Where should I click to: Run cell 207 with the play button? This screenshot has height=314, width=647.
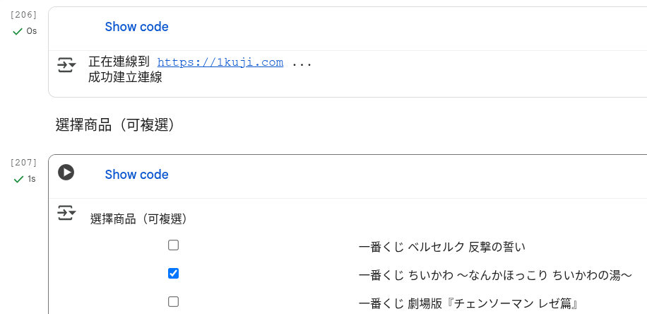(x=66, y=173)
